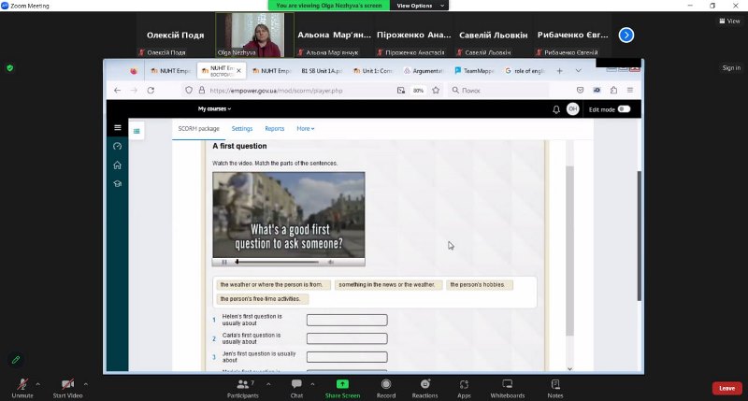This screenshot has width=748, height=401.
Task: Open the browser hamburger menu
Action: (629, 90)
